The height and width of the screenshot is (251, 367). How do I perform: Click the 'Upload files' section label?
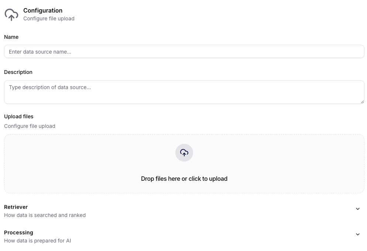(x=19, y=116)
